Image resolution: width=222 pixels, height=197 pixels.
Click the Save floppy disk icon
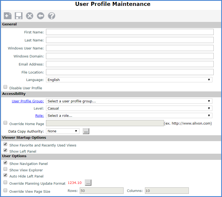point(18,16)
